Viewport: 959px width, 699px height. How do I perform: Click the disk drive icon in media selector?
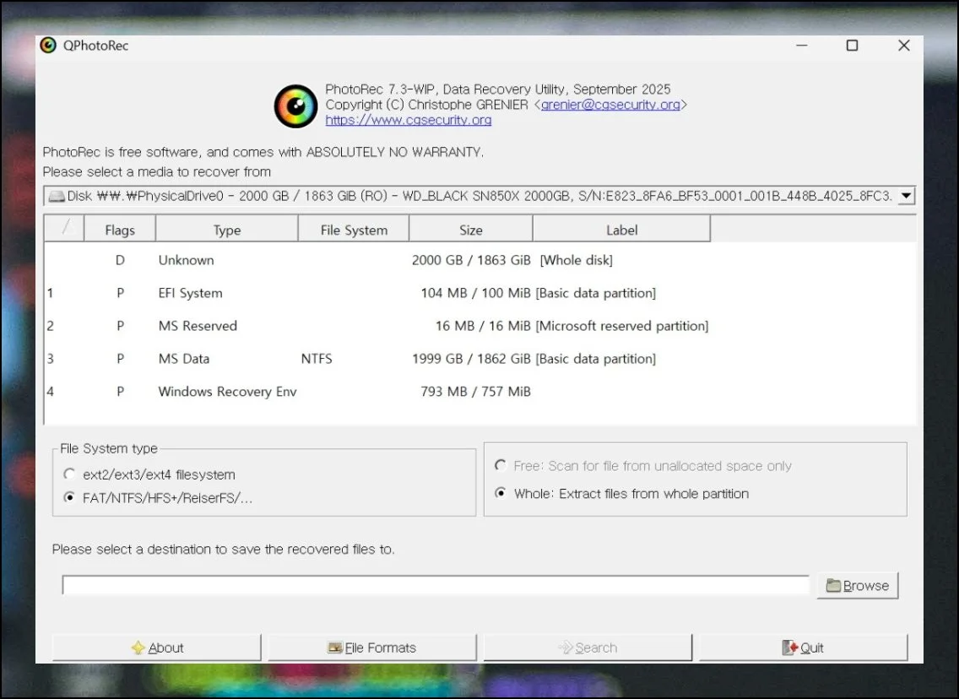57,197
